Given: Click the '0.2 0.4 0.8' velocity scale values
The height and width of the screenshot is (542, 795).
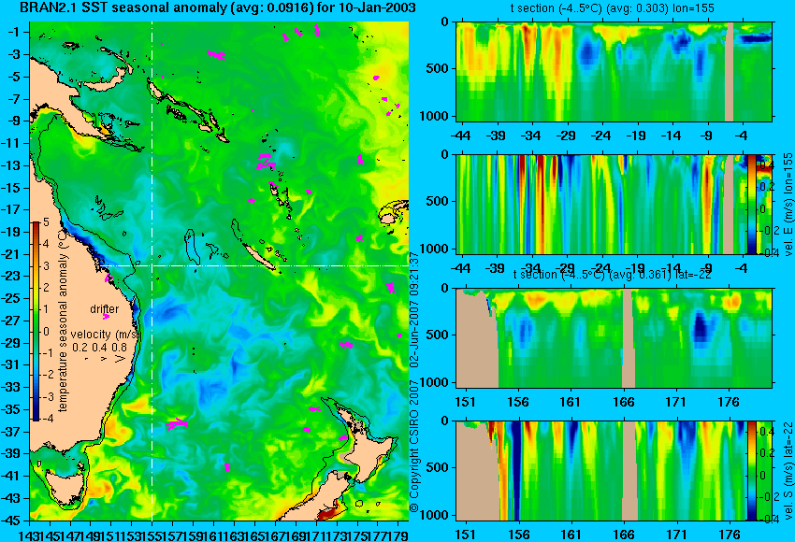Looking at the screenshot, I should click(100, 348).
